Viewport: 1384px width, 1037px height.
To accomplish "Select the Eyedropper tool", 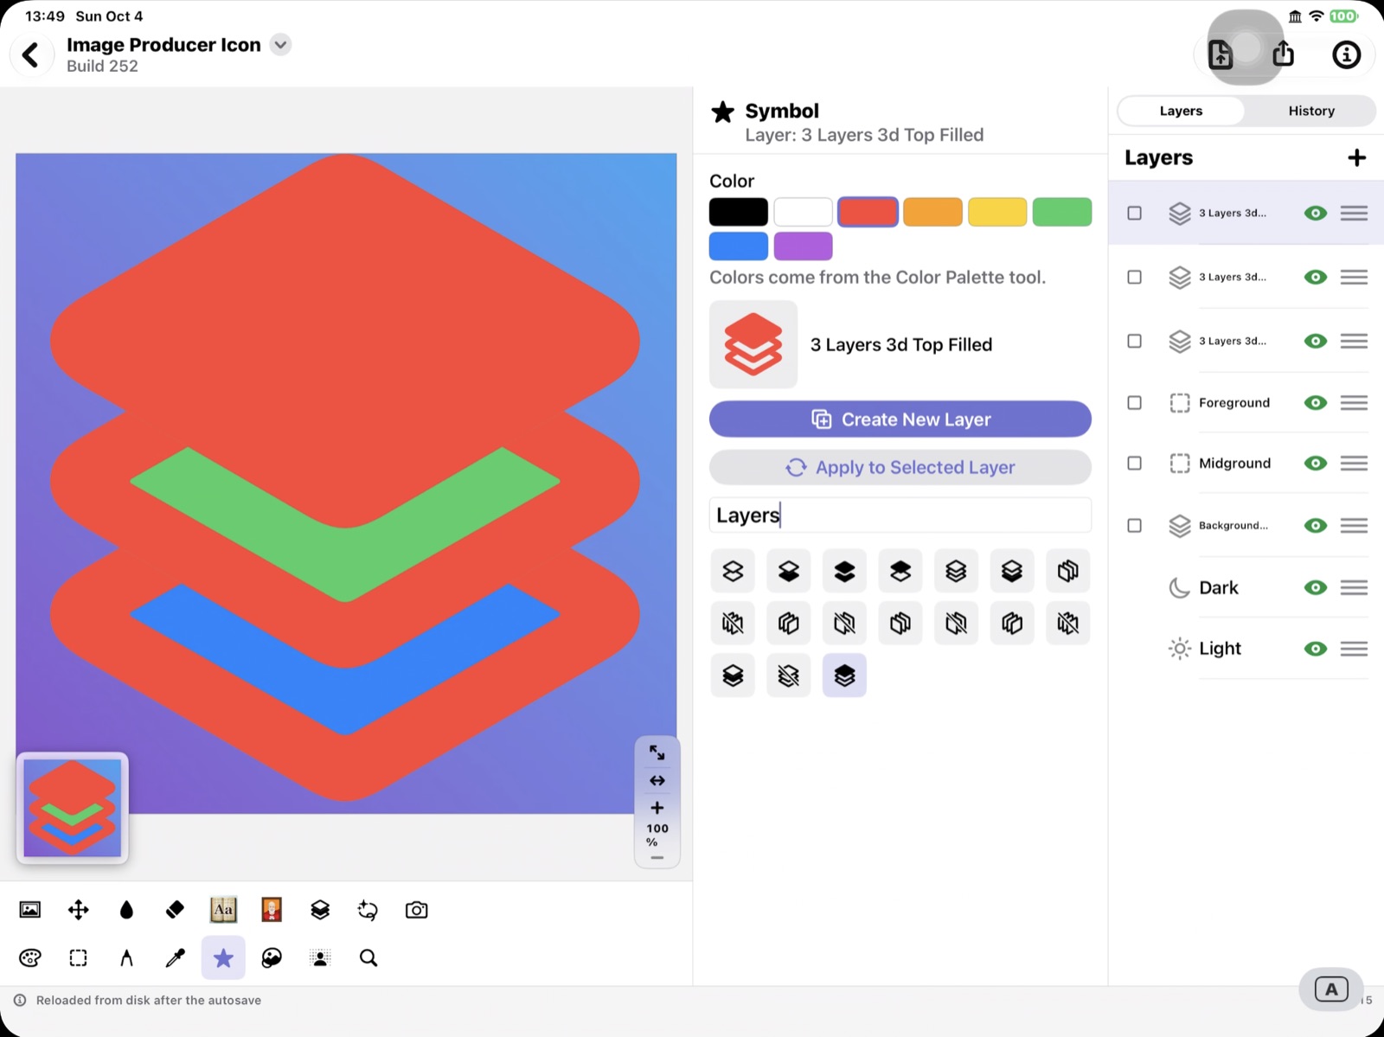I will click(175, 957).
